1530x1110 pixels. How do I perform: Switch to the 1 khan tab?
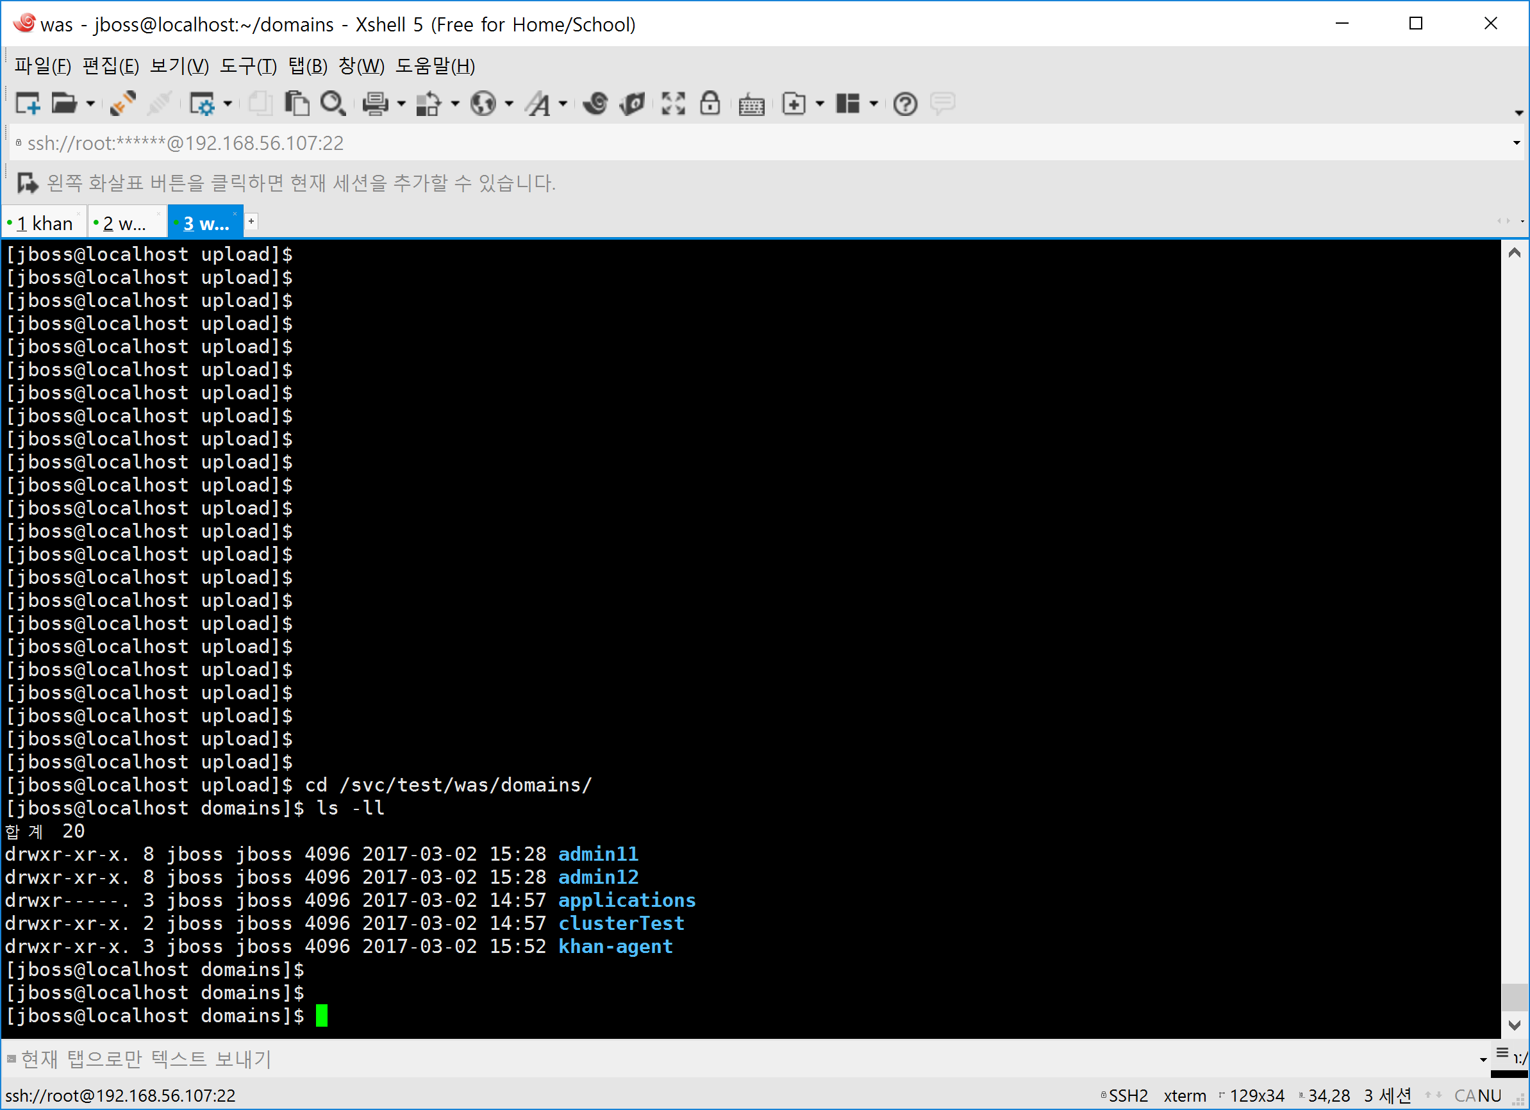pos(44,223)
